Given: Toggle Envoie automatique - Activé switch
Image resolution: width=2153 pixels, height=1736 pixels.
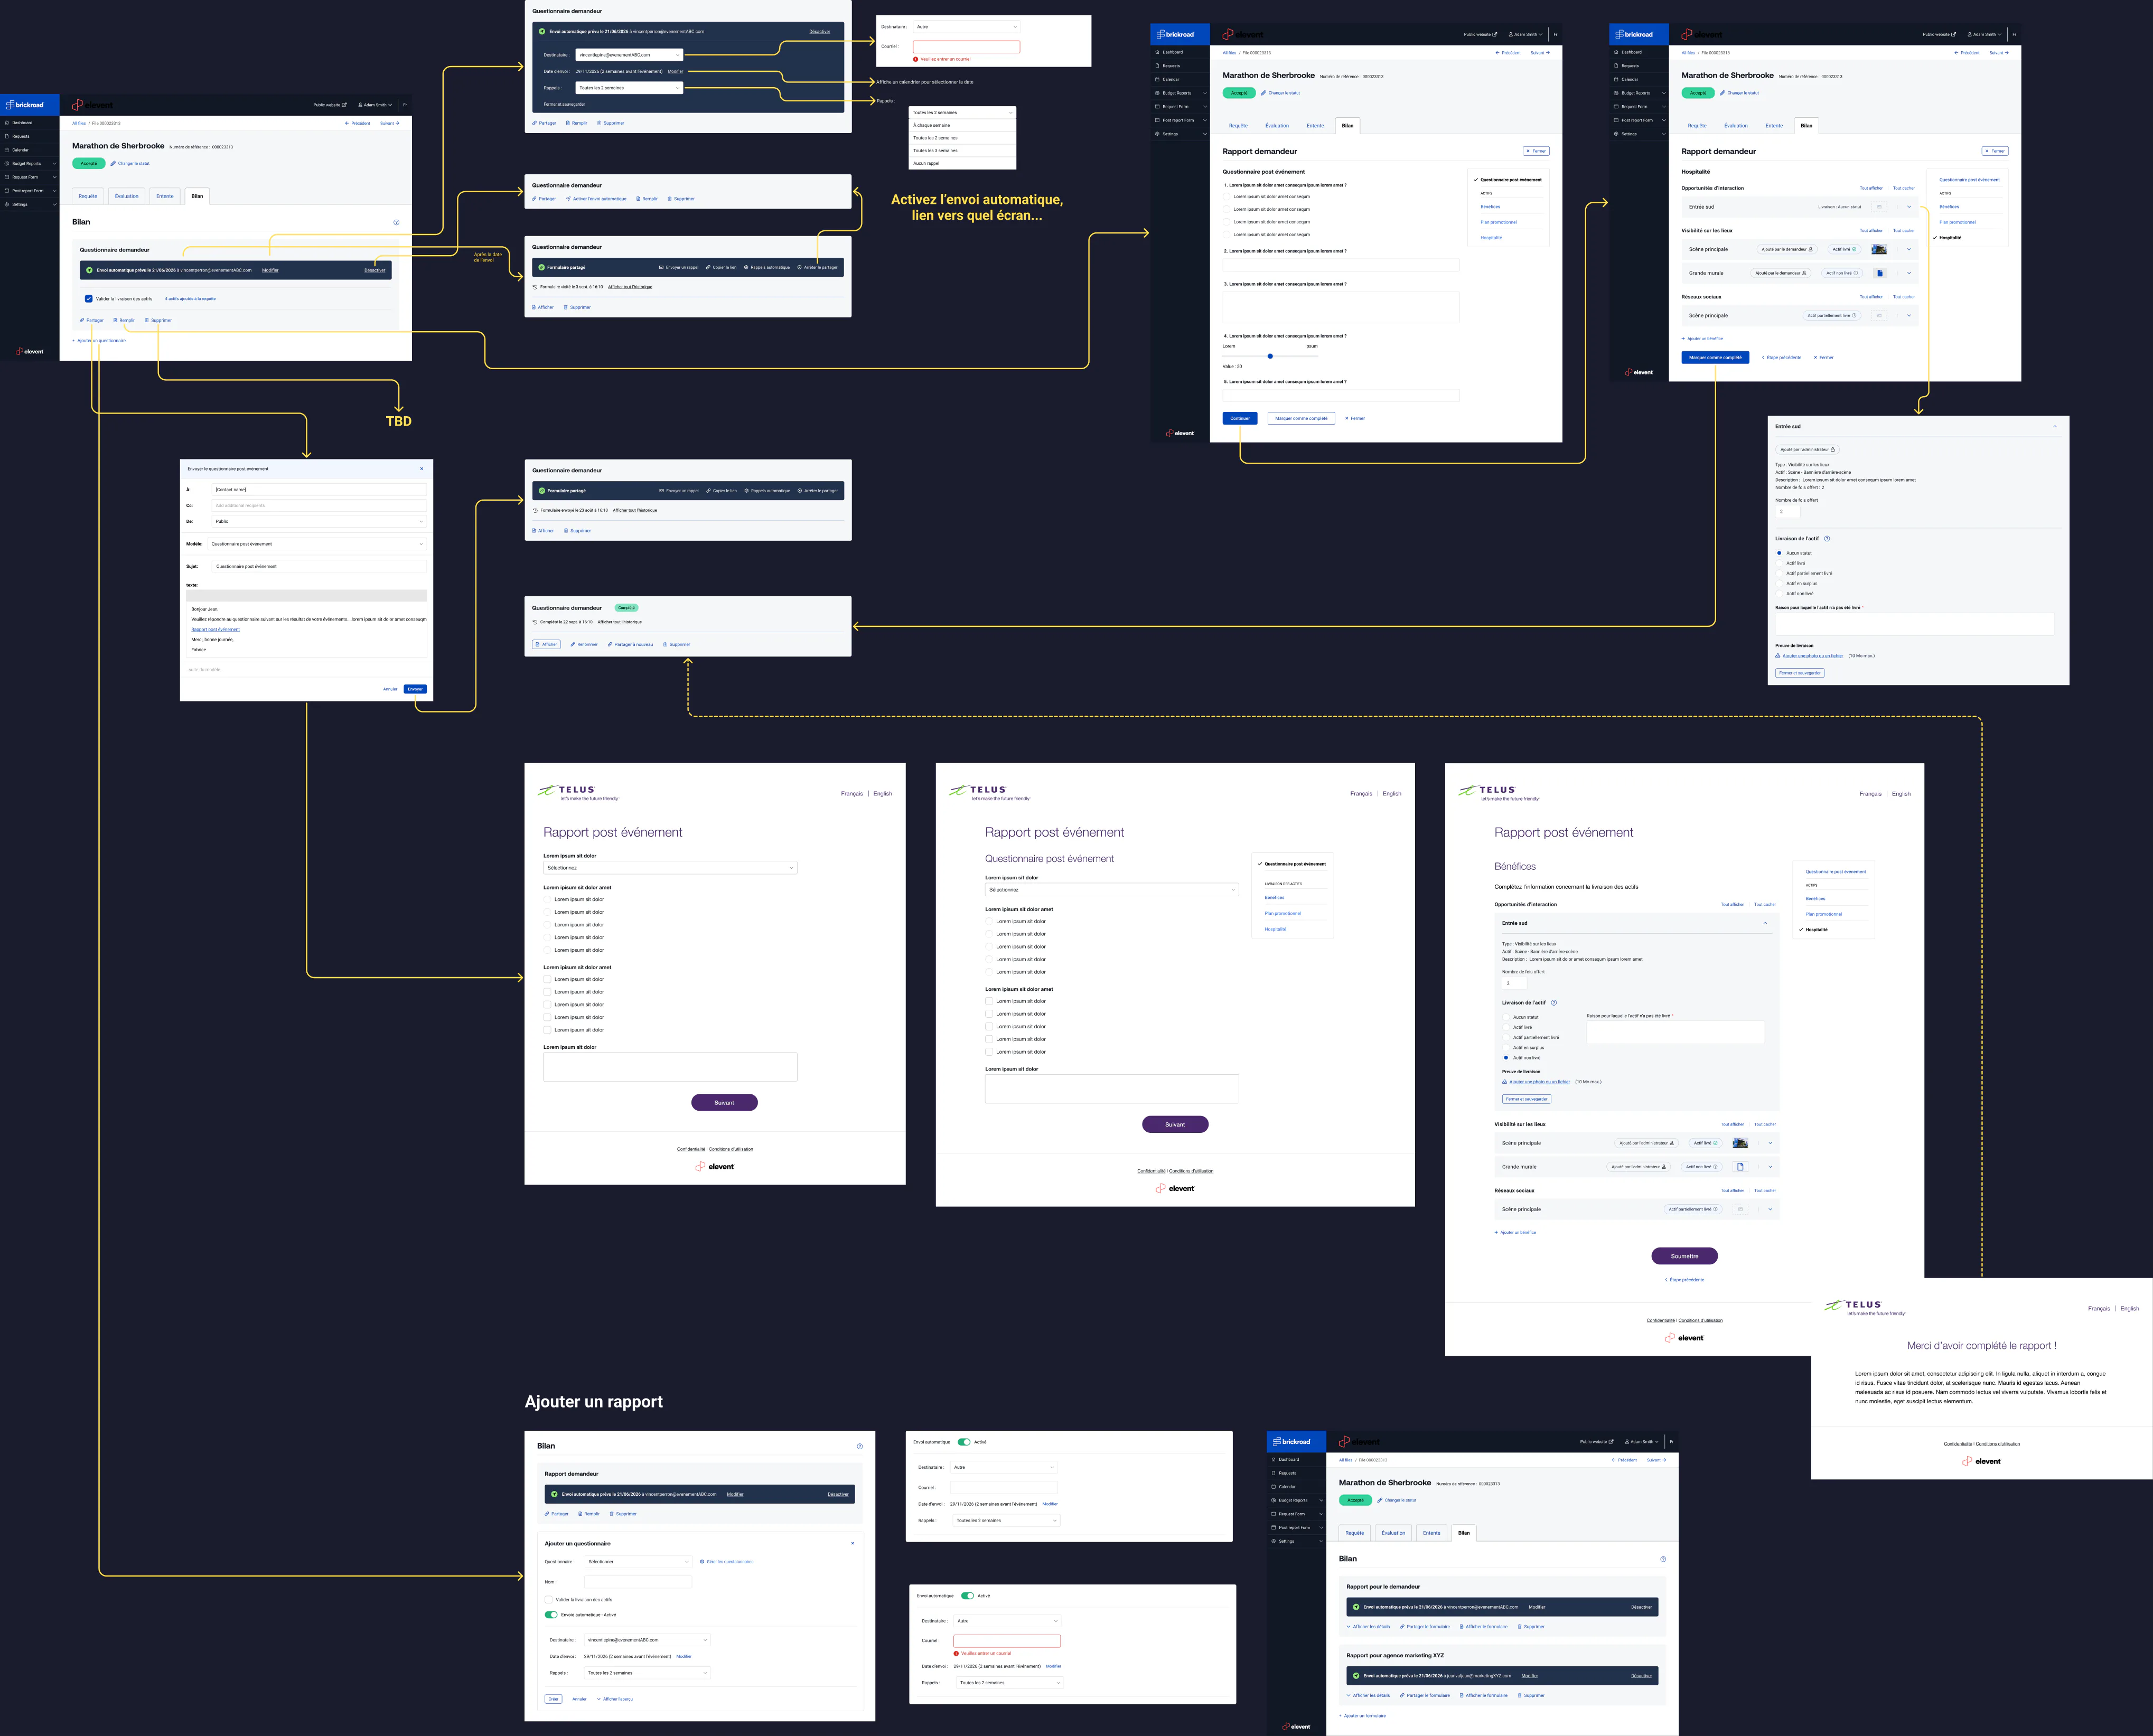Looking at the screenshot, I should [551, 1614].
